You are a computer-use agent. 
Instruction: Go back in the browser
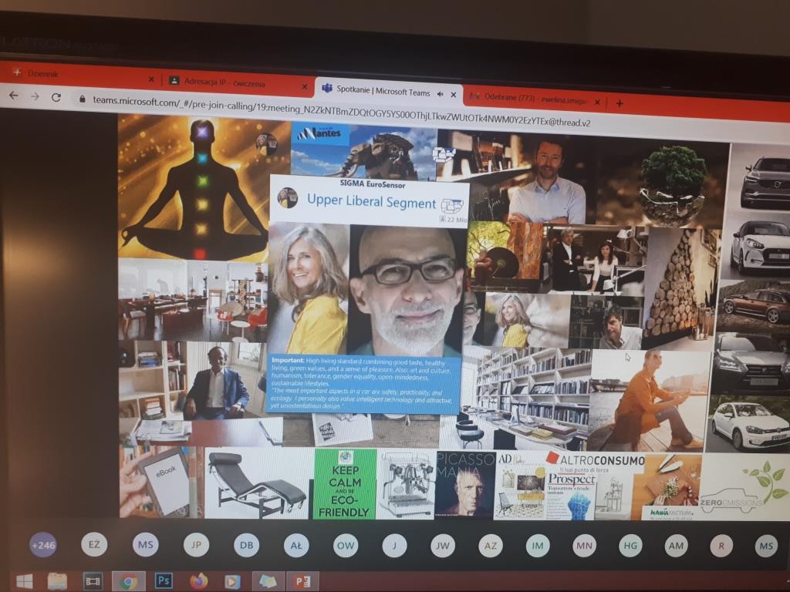pos(14,95)
